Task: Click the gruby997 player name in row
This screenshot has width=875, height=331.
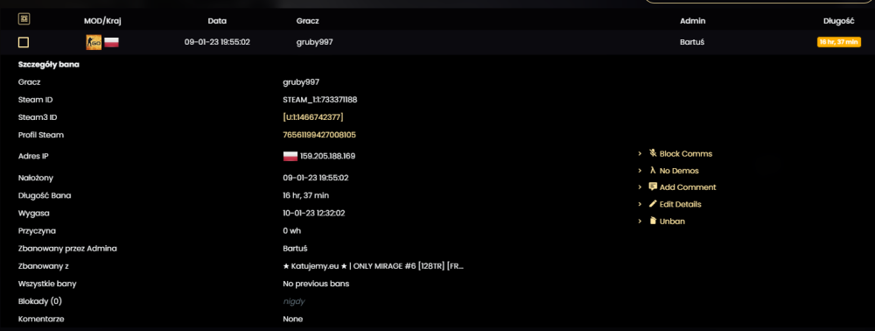Action: [x=315, y=42]
